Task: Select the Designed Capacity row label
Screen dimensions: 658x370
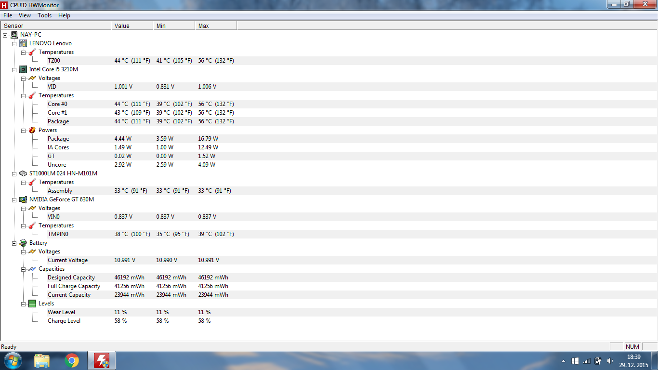Action: 71,277
